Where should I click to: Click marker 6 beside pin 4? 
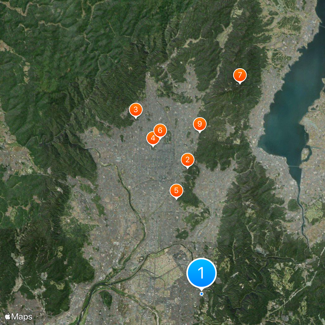click(x=160, y=130)
